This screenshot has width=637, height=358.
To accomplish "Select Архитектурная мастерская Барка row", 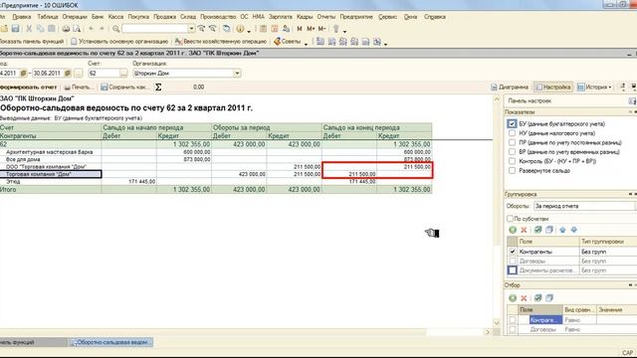I will point(51,152).
